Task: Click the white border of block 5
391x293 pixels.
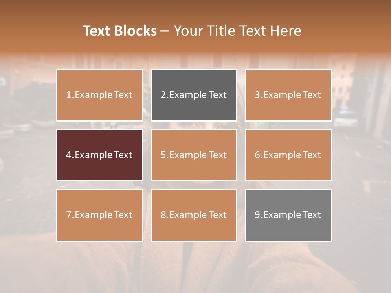Action: tap(194, 130)
